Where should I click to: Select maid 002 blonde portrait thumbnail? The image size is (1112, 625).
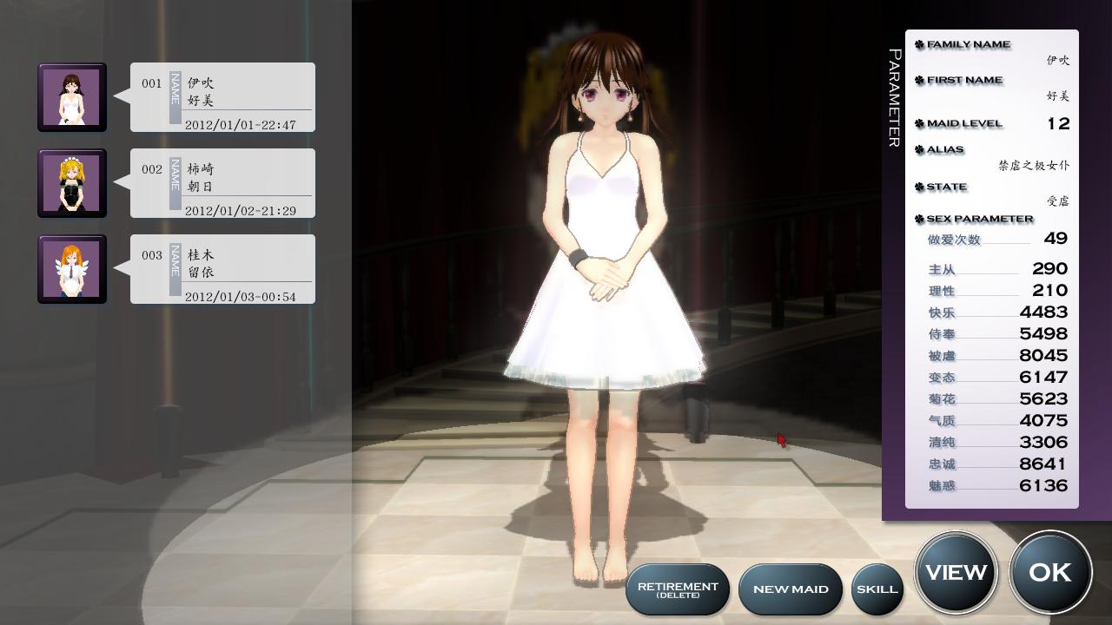[x=72, y=183]
